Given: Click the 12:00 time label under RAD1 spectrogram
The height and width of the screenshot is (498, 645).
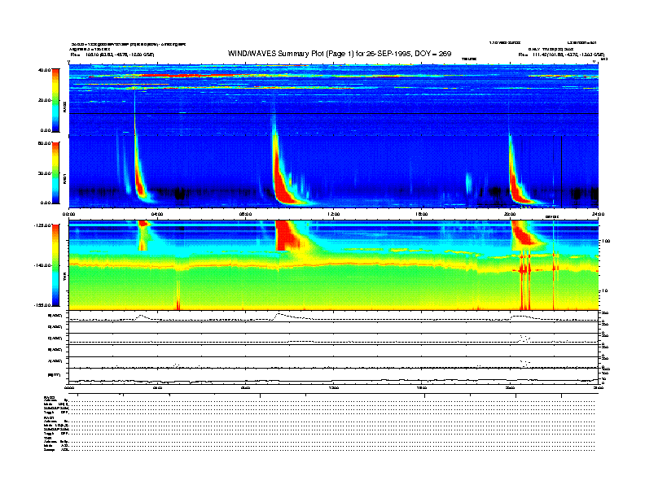Looking at the screenshot, I should coord(334,214).
